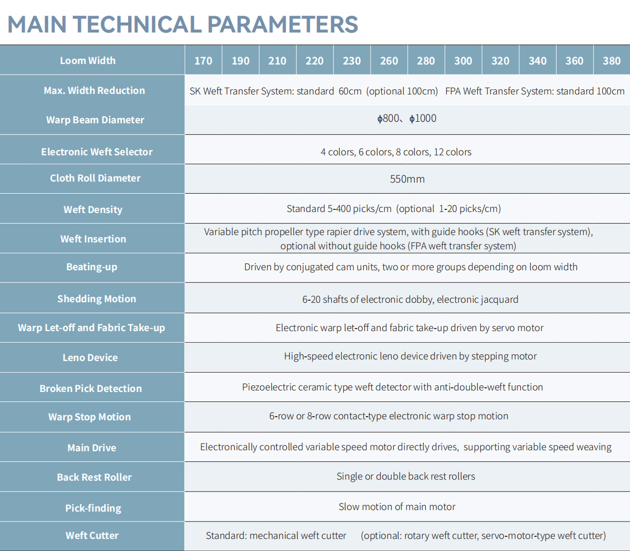Select the 300 loom width cell
The height and width of the screenshot is (551, 630).
point(463,61)
